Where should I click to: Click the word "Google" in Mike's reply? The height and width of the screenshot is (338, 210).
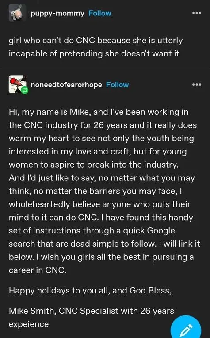161,231
